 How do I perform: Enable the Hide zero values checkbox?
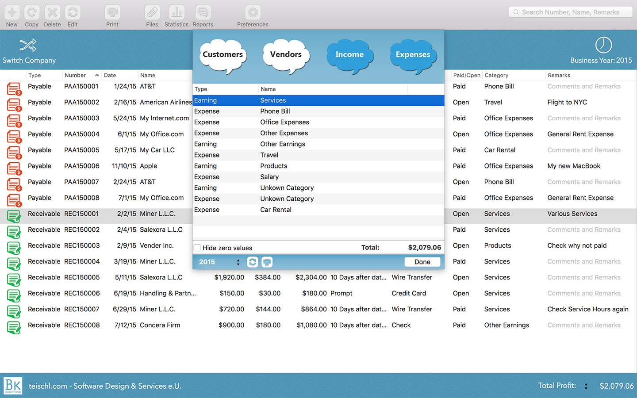coord(197,248)
